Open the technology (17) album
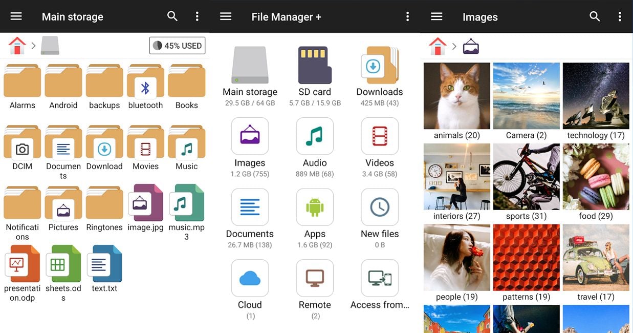The width and height of the screenshot is (633, 333). pyautogui.click(x=596, y=101)
